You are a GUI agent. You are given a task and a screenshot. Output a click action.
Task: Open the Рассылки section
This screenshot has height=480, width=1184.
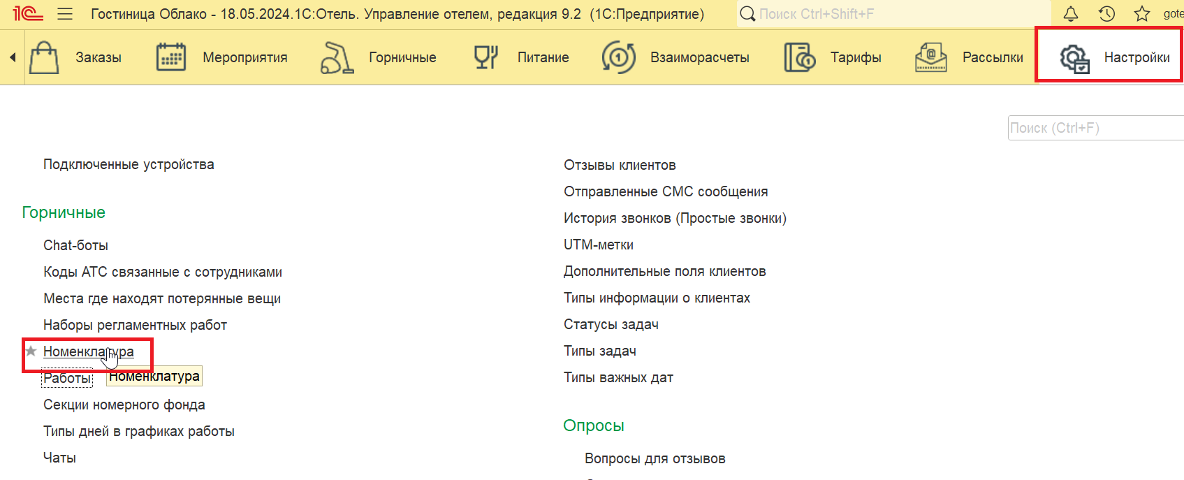click(x=993, y=57)
